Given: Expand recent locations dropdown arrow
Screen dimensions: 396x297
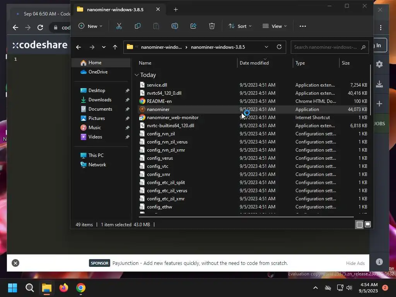Looking at the screenshot, I should [x=104, y=47].
